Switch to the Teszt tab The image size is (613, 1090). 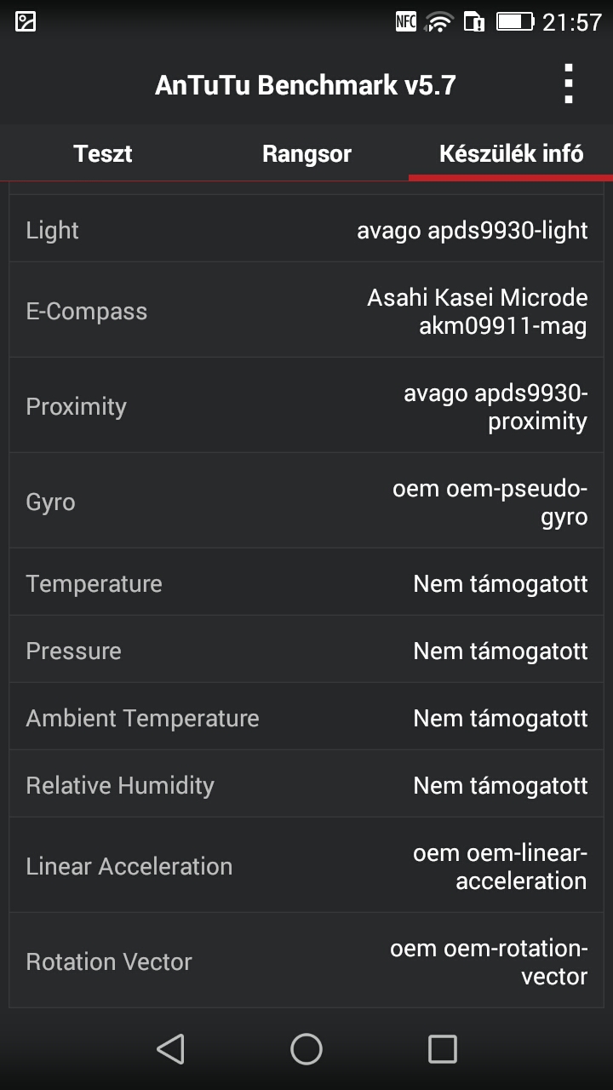[x=102, y=154]
